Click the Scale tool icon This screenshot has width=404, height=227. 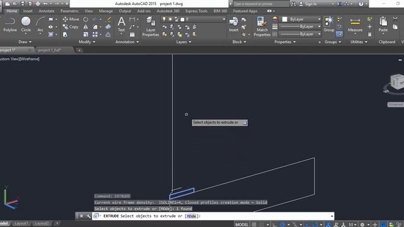[86, 35]
